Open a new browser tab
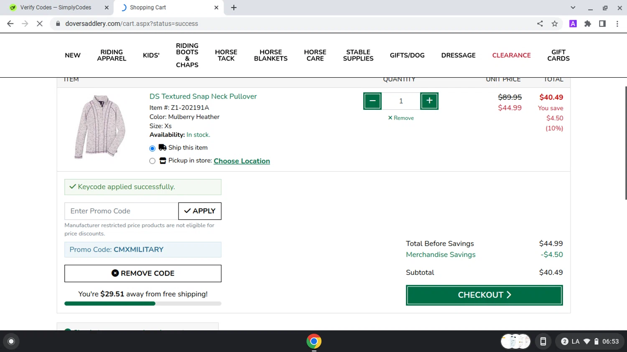 (234, 8)
